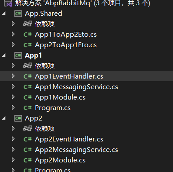Select 依赖项 label under App.Shared
173x172 pixels.
[45, 24]
